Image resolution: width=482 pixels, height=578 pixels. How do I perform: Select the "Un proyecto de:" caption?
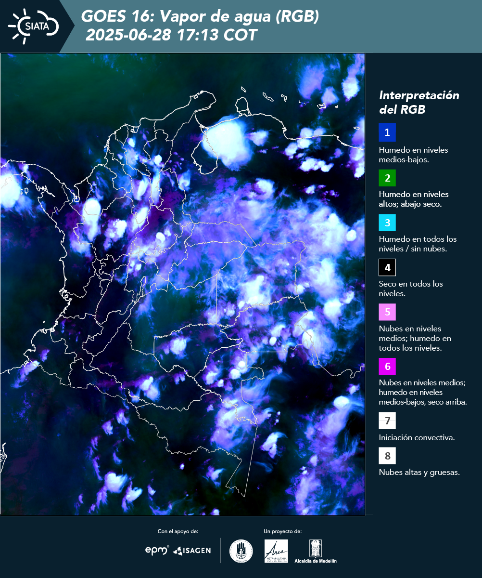pyautogui.click(x=283, y=531)
